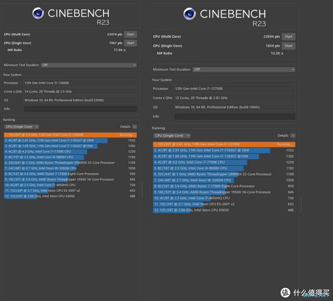
Task: Select Threadripper 2990WX row in right ranking
Action: [224, 174]
